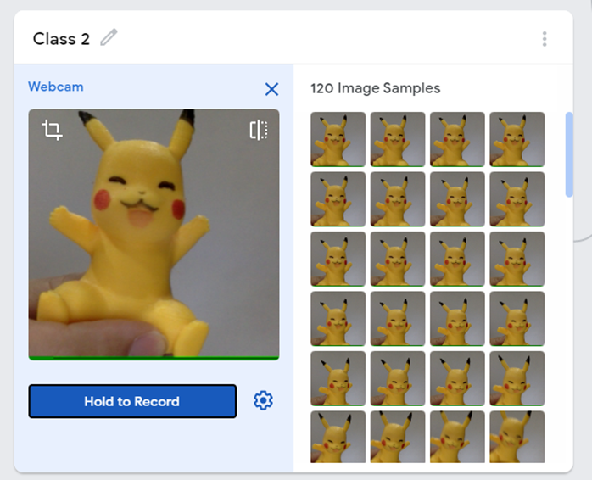The image size is (592, 480).
Task: Toggle the mirror flip on webcam preview
Action: point(259,131)
